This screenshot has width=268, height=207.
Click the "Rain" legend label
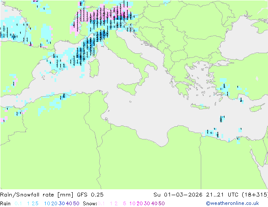(x=5, y=204)
